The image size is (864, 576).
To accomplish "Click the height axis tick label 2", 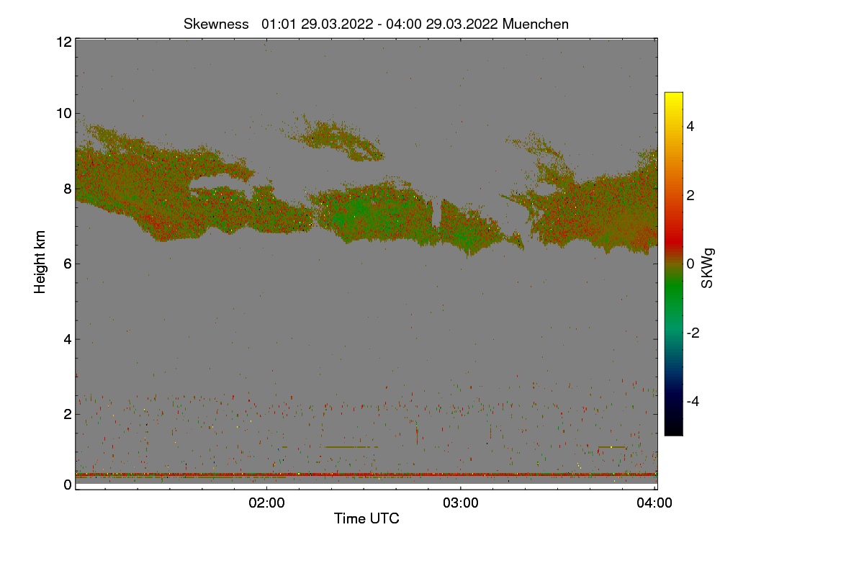I will click(68, 413).
